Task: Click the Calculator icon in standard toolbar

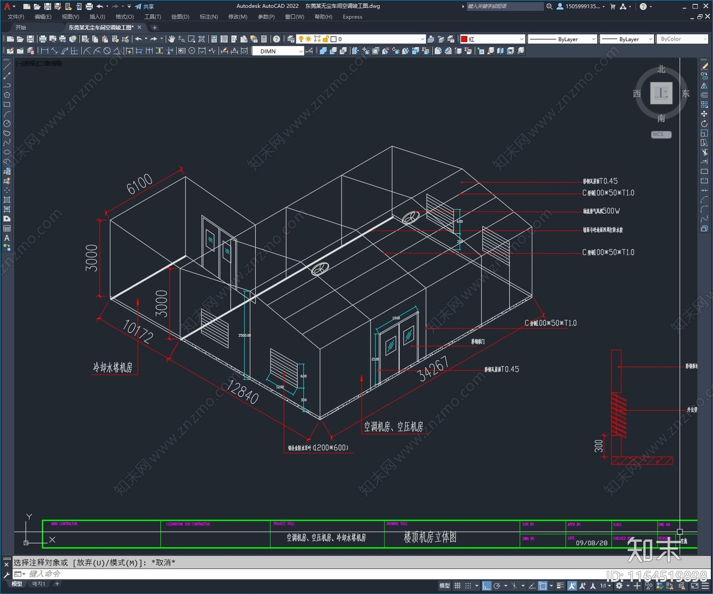Action: click(264, 39)
